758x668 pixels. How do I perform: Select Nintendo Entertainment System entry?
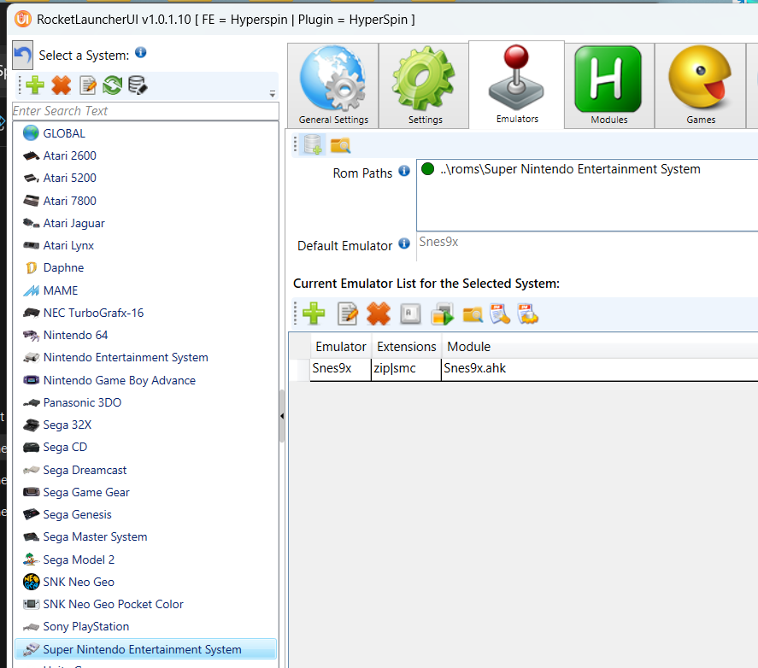(x=145, y=358)
